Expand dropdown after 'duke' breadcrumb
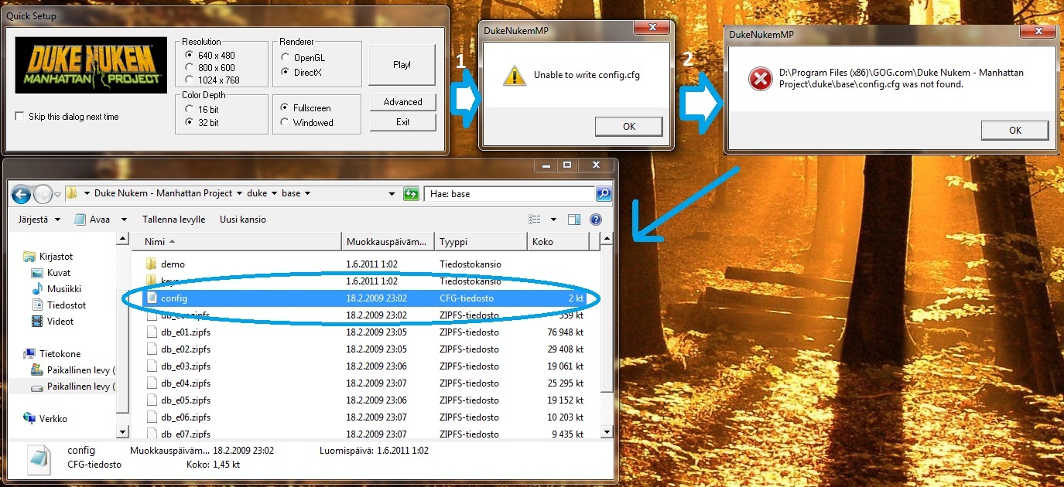This screenshot has height=487, width=1064. (x=274, y=193)
